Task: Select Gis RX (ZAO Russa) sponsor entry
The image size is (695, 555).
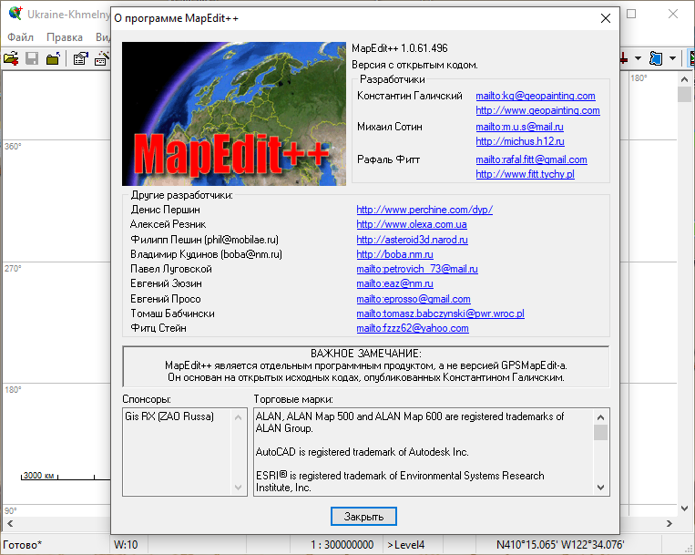Action: (169, 416)
